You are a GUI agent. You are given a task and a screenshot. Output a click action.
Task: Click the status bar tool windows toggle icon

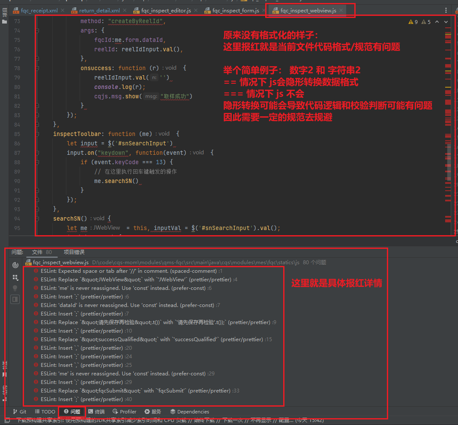tap(7, 421)
